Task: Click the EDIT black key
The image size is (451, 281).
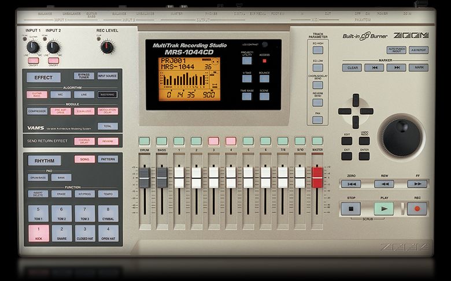Action: tap(347, 141)
